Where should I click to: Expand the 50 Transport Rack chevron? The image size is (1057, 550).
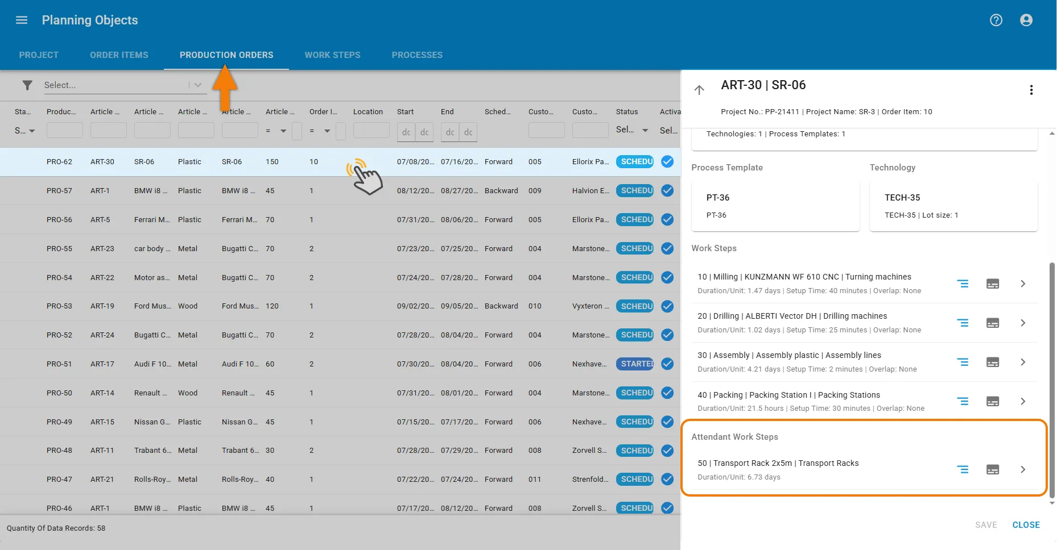click(1023, 469)
